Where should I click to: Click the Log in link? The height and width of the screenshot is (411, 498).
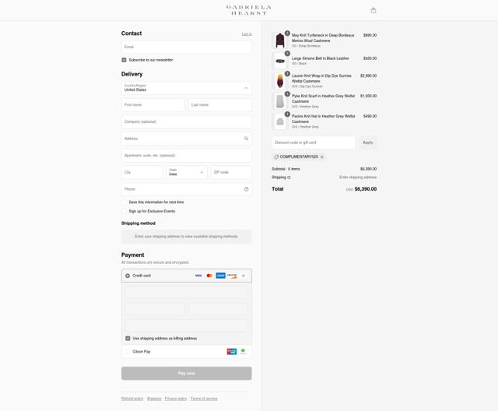coord(247,34)
